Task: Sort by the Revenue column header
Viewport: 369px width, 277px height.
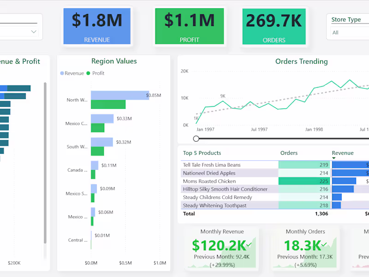Action: click(343, 153)
